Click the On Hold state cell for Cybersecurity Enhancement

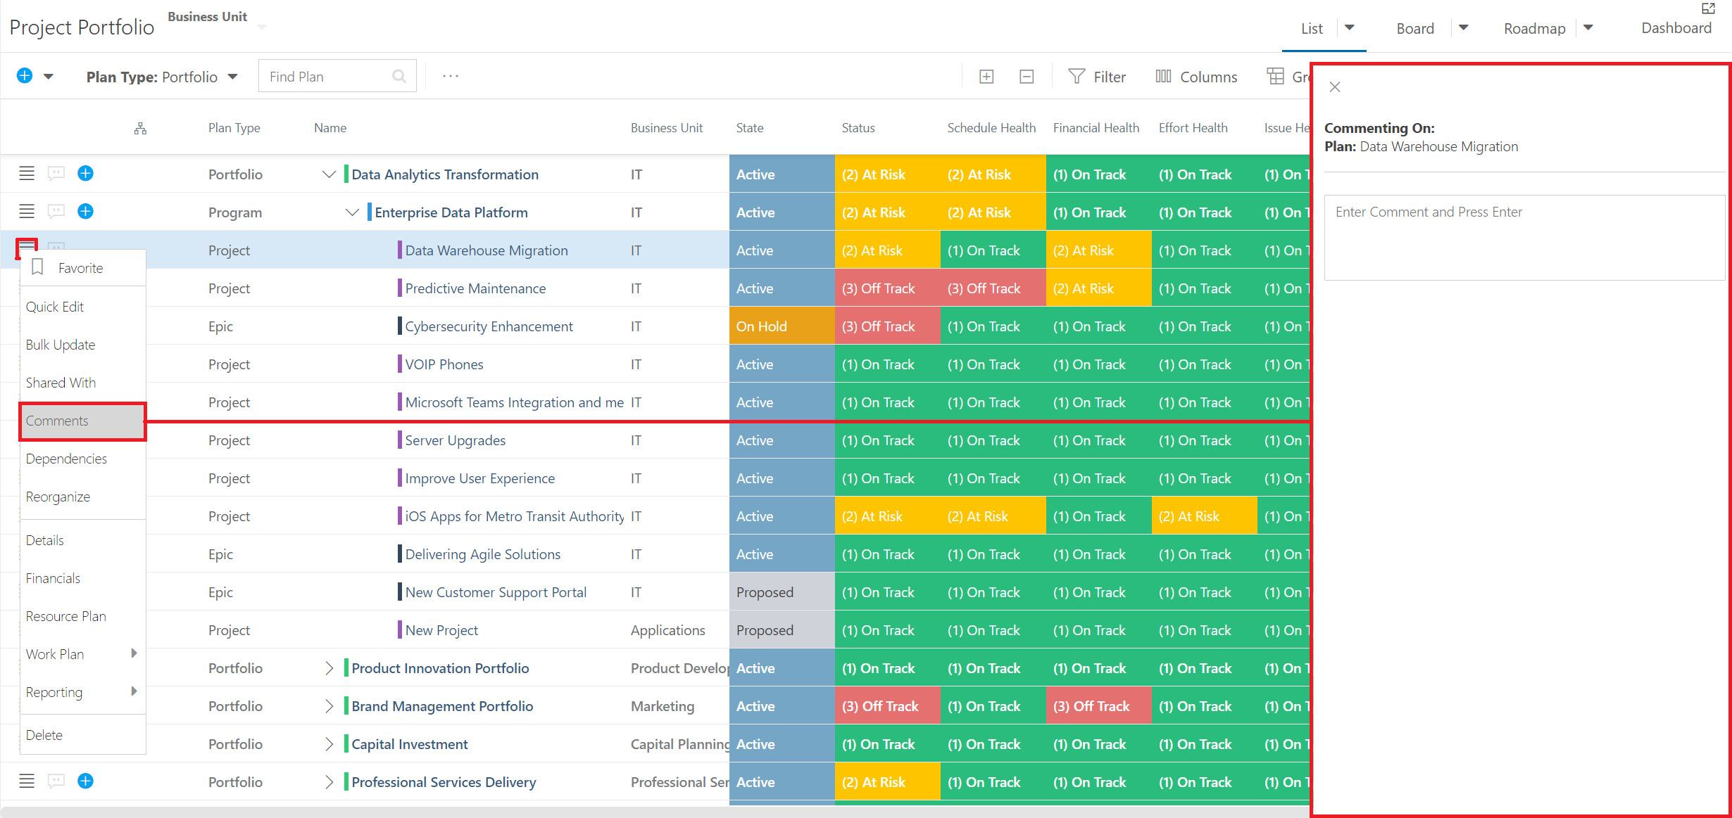click(x=782, y=326)
